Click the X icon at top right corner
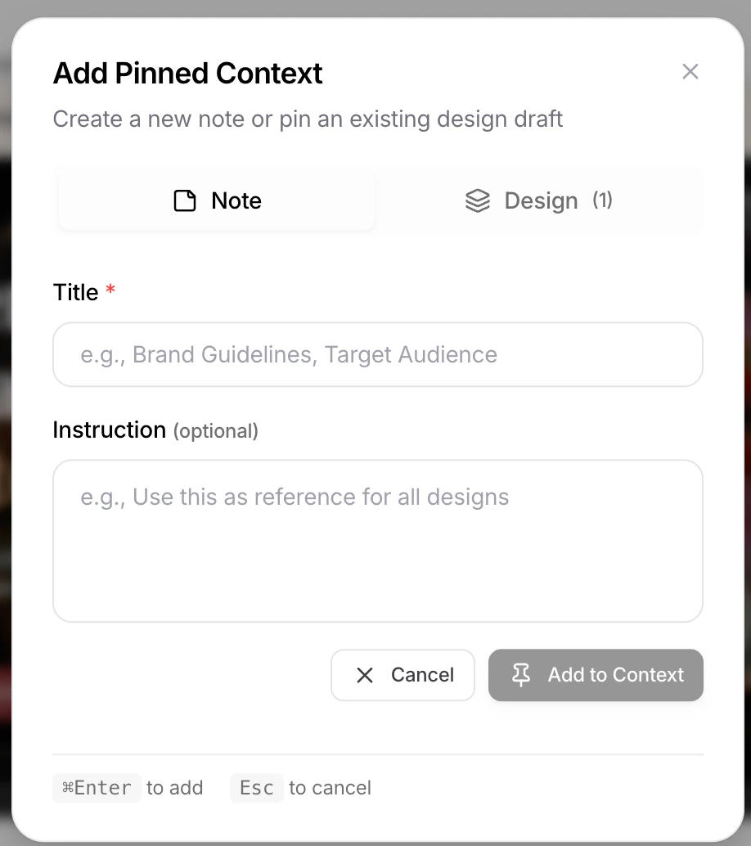Image resolution: width=751 pixels, height=846 pixels. pos(690,72)
